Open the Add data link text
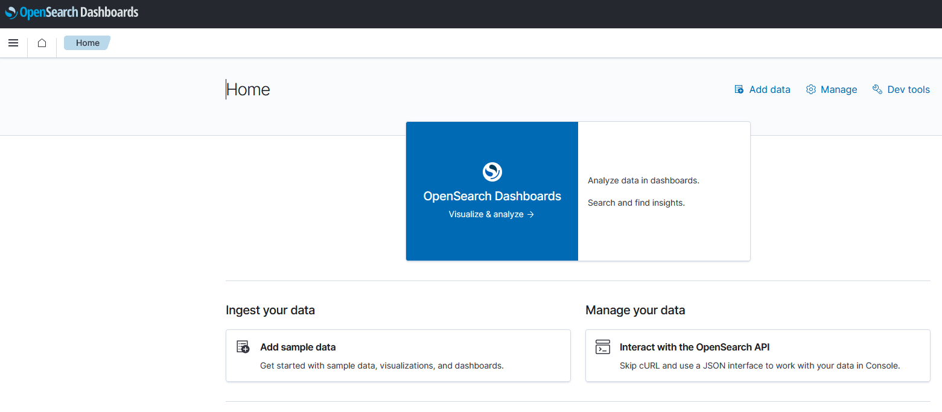Viewport: 942px width, 412px height. click(769, 89)
